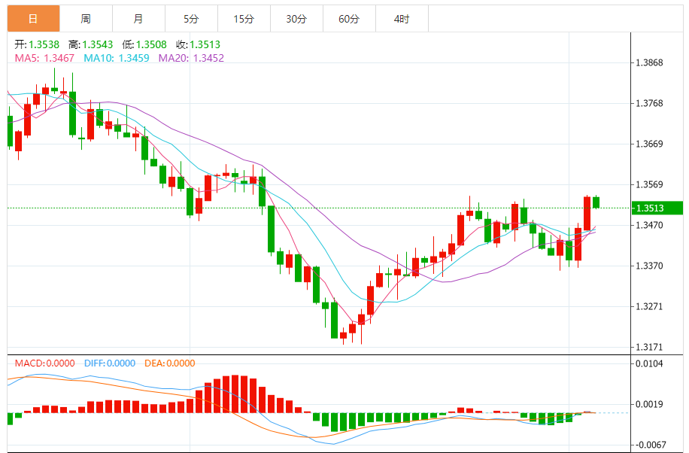Click the high price 高:1.3543
689x453 pixels.
90,44
